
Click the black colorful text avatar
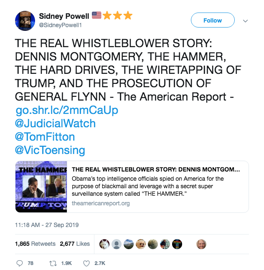(x=177, y=244)
